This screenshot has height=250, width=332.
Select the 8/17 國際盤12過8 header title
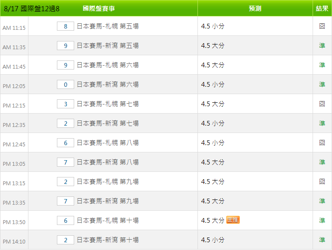(x=31, y=9)
